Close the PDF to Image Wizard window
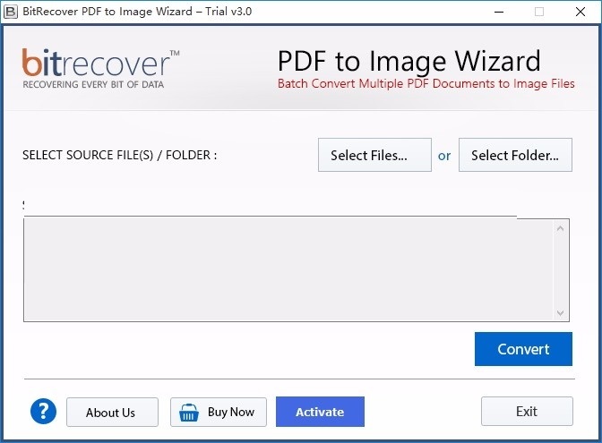This screenshot has height=443, width=602. pyautogui.click(x=580, y=12)
